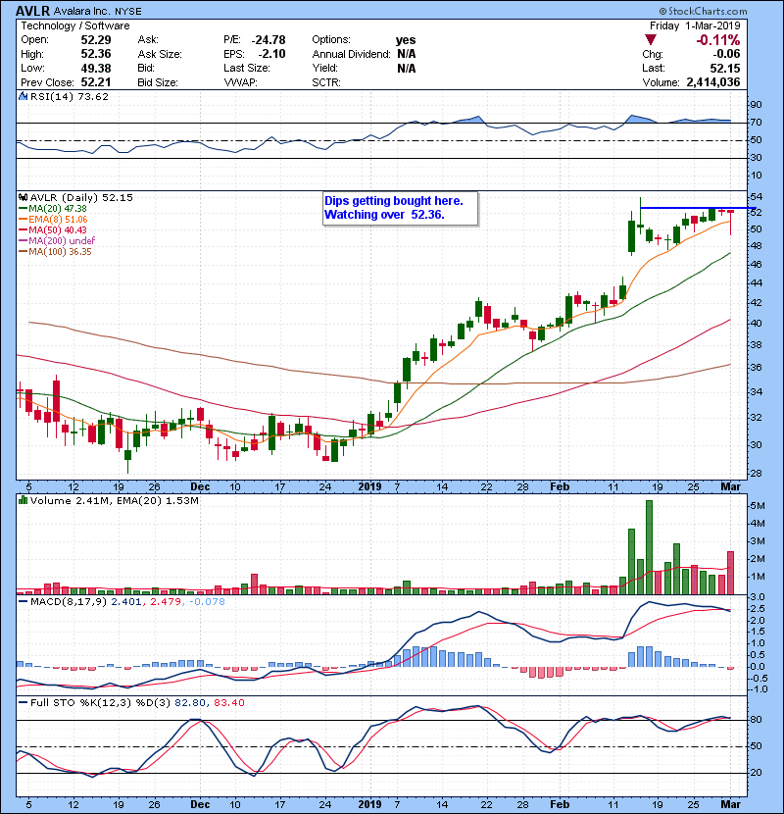The height and width of the screenshot is (814, 784).
Task: Click the EMA(8) 51.06 legend entry
Action: pos(58,219)
